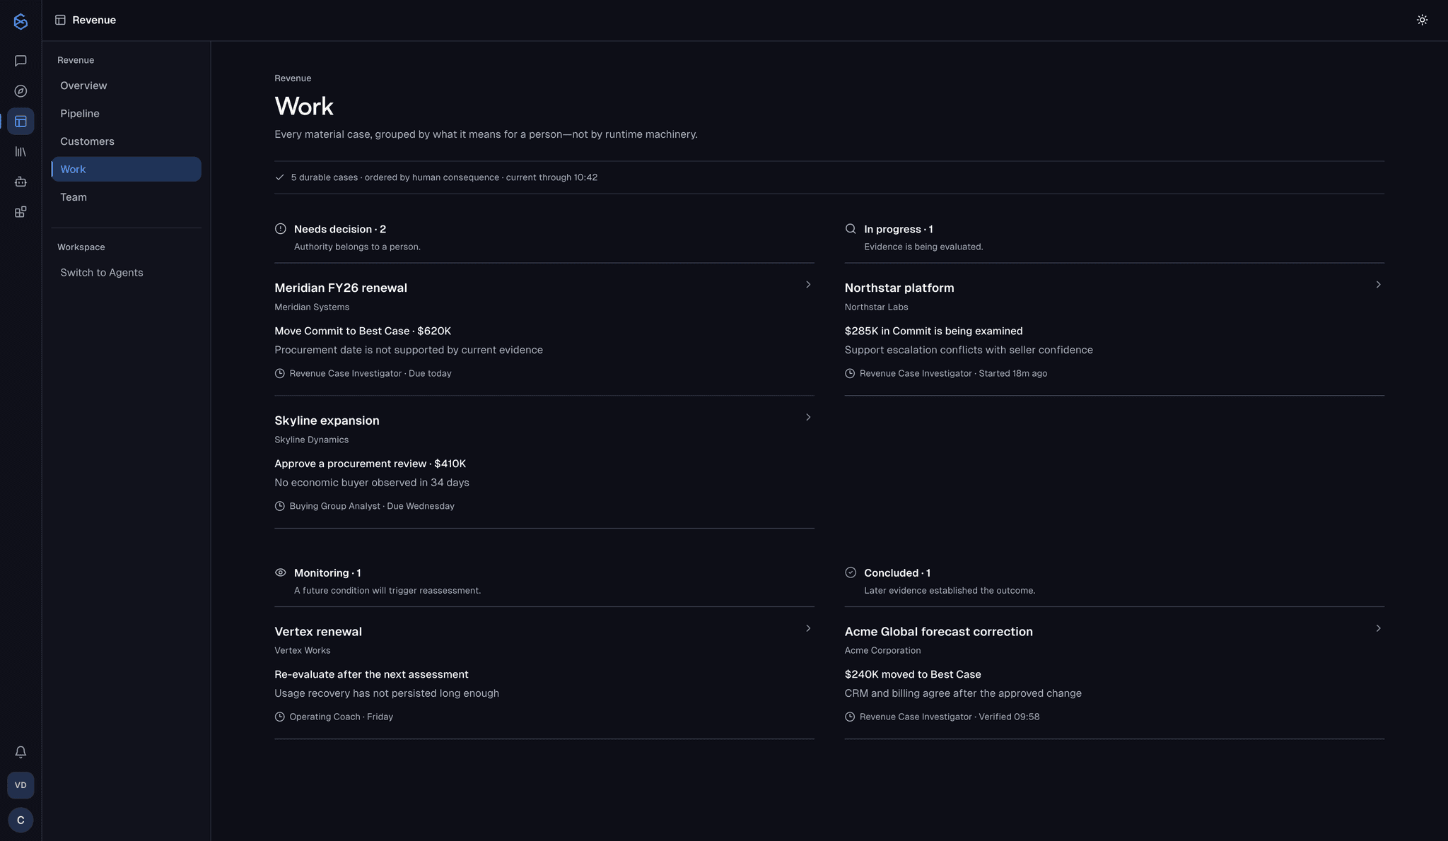Open Skyline expansion case title
The height and width of the screenshot is (841, 1448).
(x=327, y=420)
